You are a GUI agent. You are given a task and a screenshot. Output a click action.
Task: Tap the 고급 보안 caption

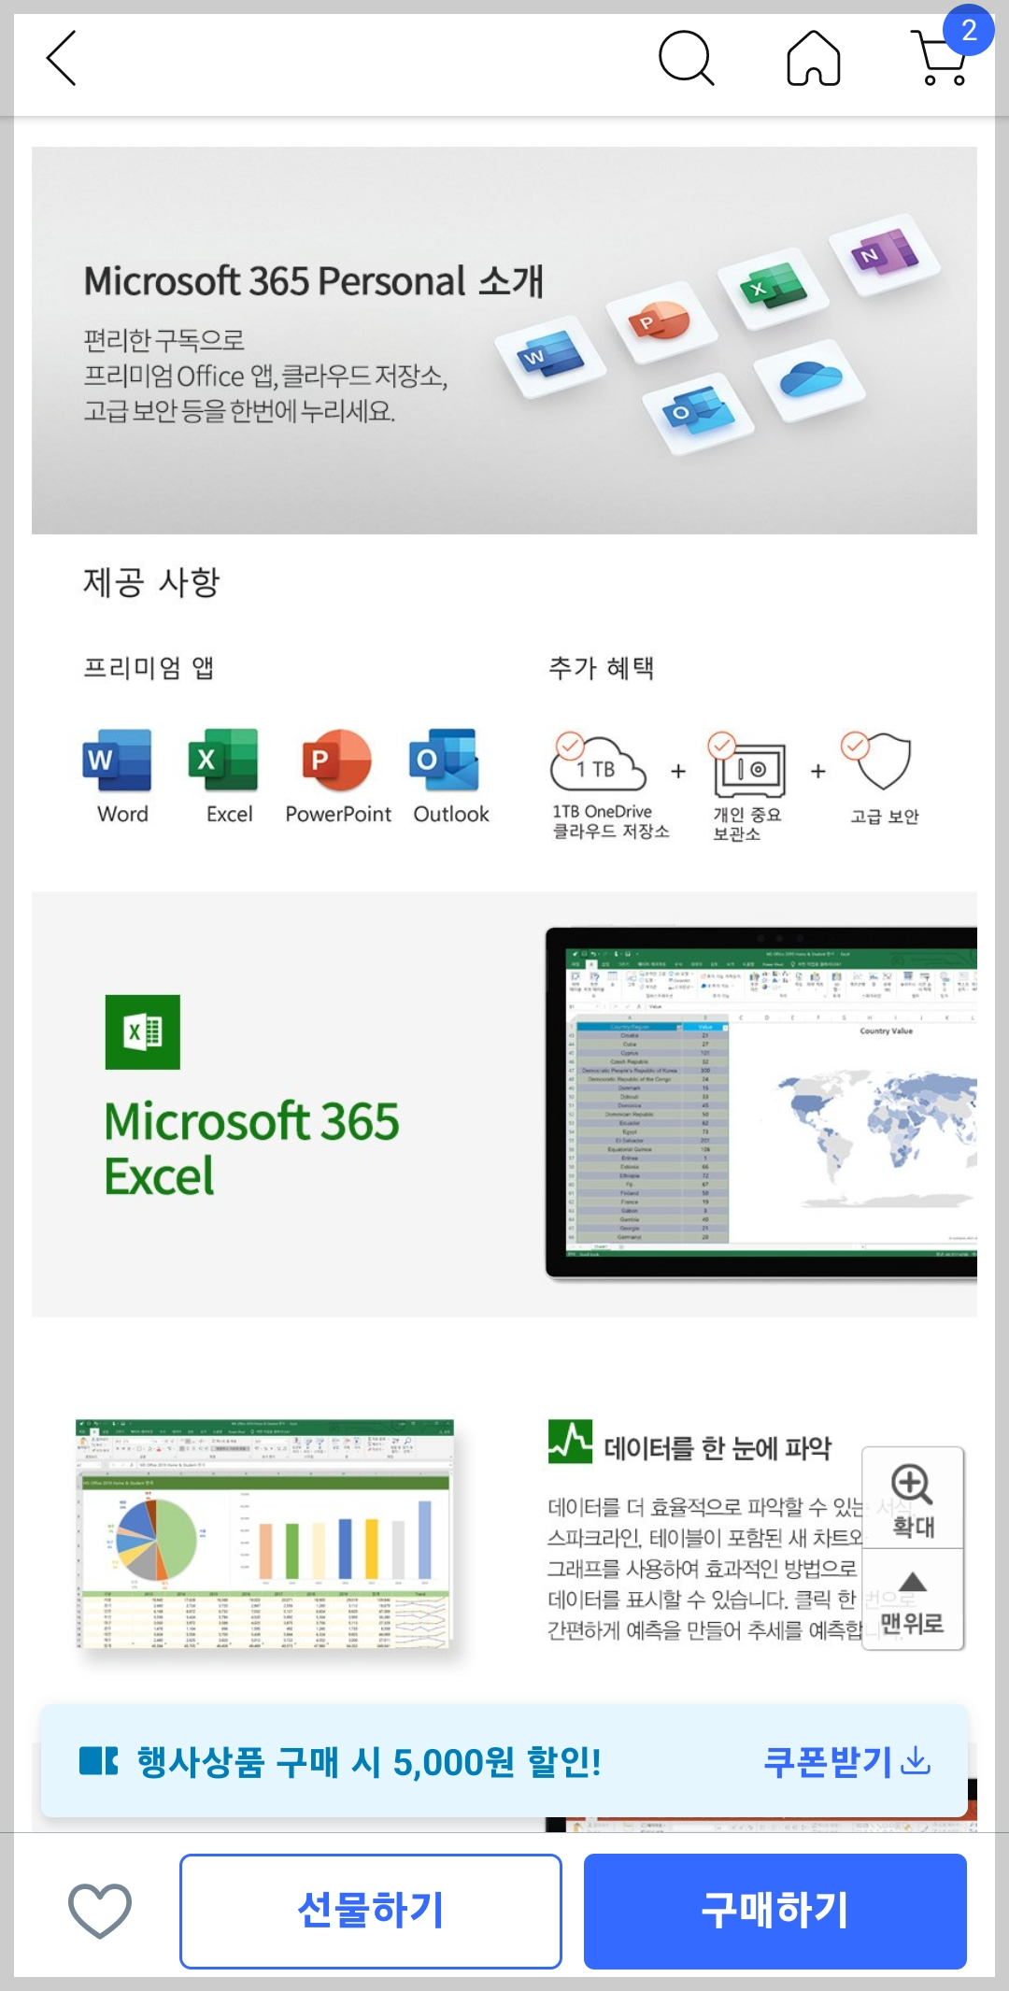pyautogui.click(x=884, y=817)
